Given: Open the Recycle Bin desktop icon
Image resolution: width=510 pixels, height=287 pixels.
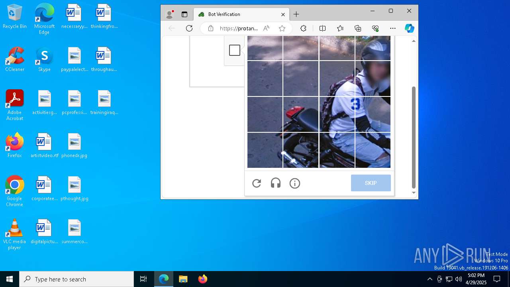Looking at the screenshot, I should (15, 16).
